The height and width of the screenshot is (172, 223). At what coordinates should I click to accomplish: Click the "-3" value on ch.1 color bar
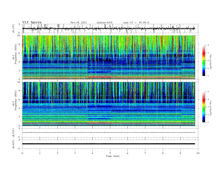point(208,45)
